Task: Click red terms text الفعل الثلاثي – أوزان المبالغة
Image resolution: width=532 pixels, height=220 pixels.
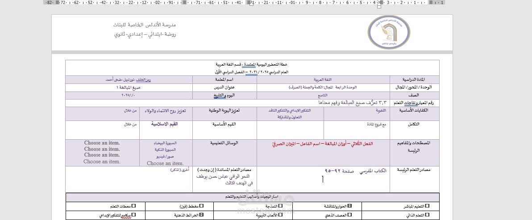Action: [x=322, y=144]
